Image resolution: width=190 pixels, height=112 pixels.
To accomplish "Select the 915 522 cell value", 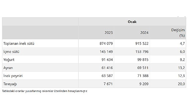I will (142, 44).
